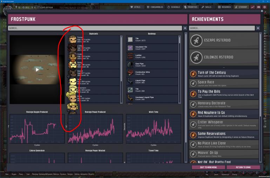Click Turner's duplicant portrait
Screen dimensions: 270x178
73,39
